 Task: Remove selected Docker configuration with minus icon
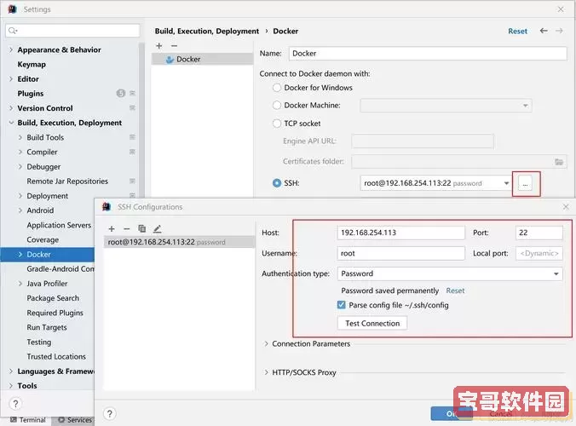click(x=174, y=46)
